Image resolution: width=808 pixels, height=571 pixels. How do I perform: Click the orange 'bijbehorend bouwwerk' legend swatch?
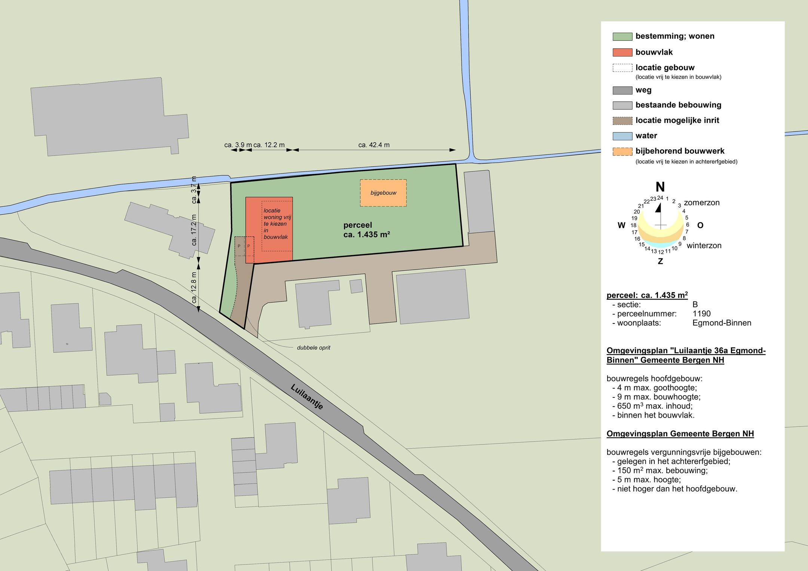coord(622,151)
